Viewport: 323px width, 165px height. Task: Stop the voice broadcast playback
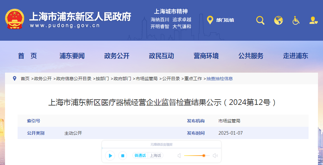123,156
